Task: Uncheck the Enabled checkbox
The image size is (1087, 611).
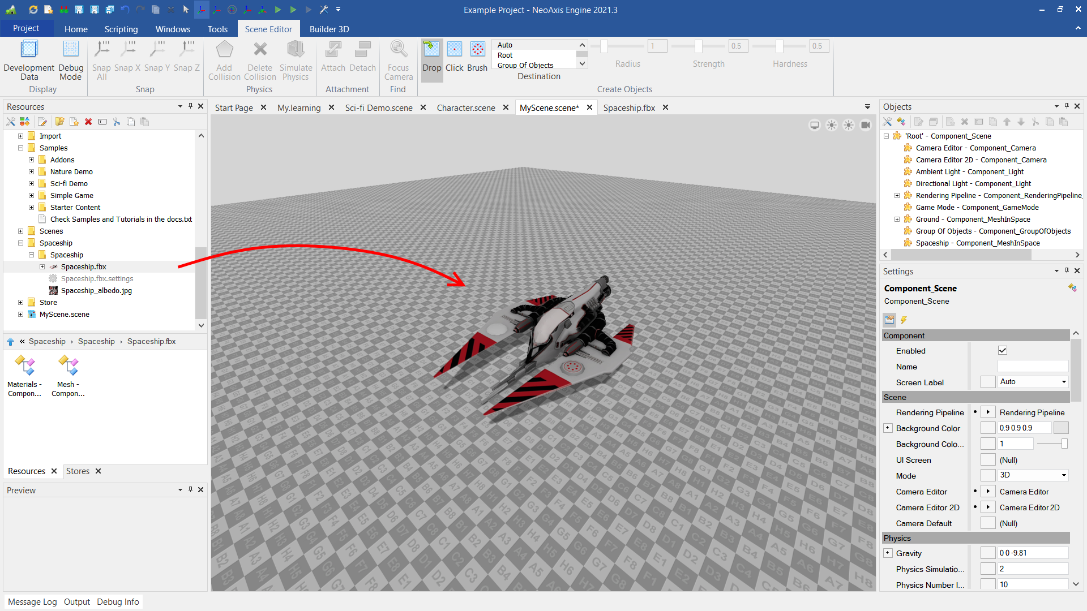Action: 1003,351
